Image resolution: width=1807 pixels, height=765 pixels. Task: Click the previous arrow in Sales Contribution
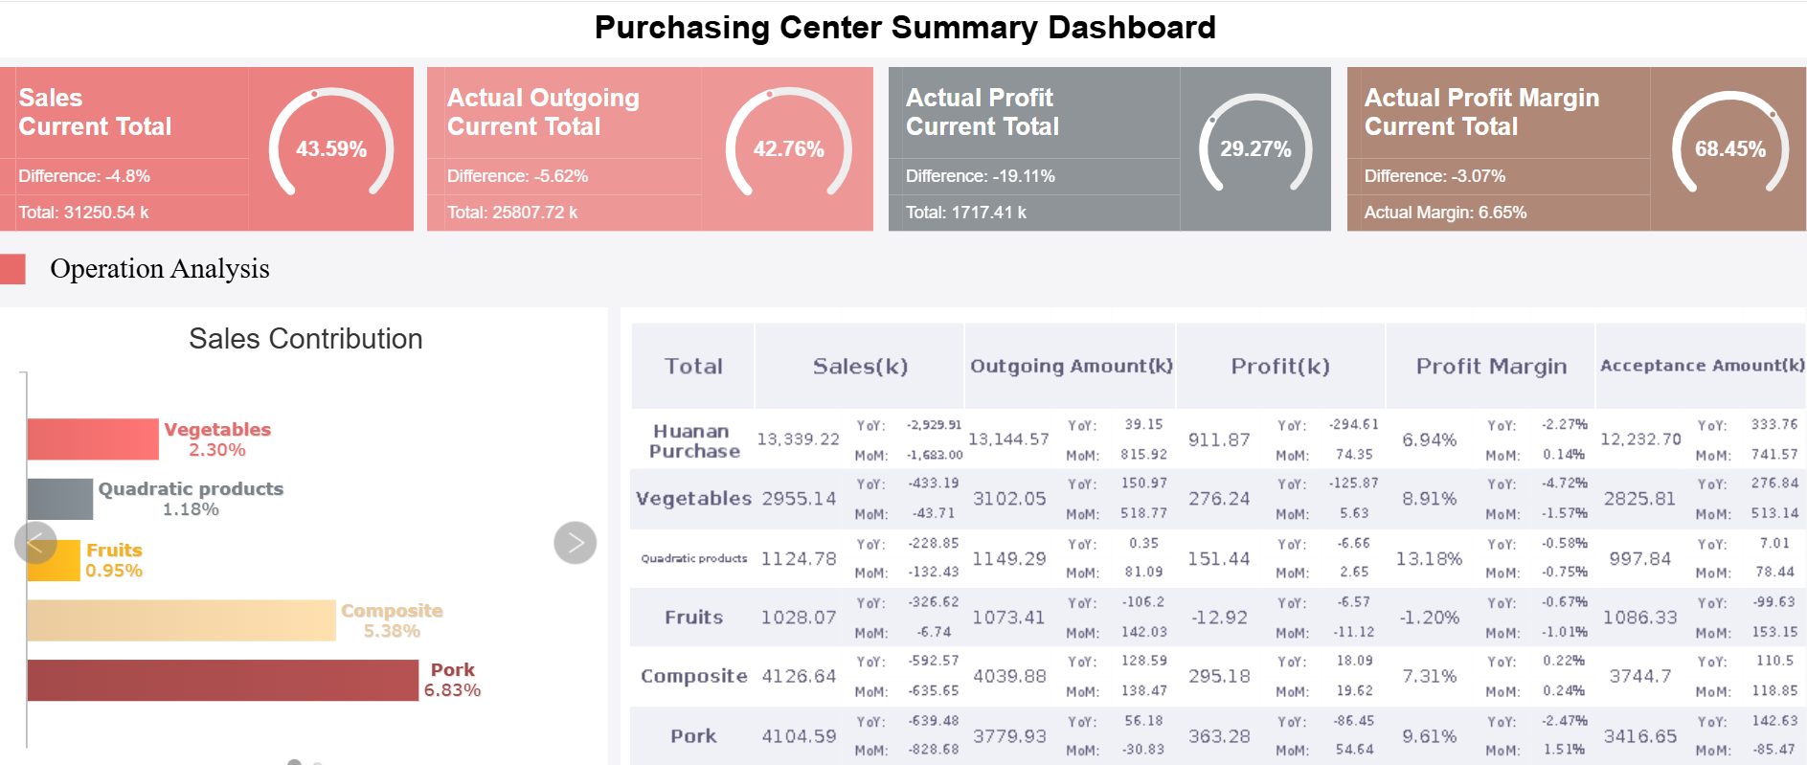click(35, 543)
